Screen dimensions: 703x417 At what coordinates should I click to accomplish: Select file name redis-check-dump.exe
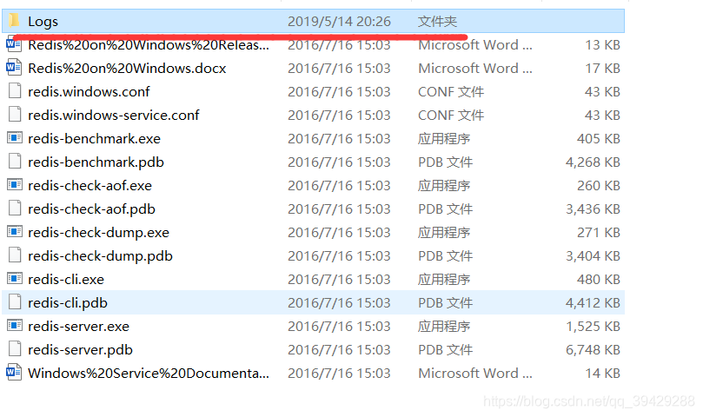pos(99,232)
